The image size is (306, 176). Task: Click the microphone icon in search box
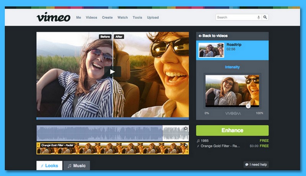click(x=259, y=17)
